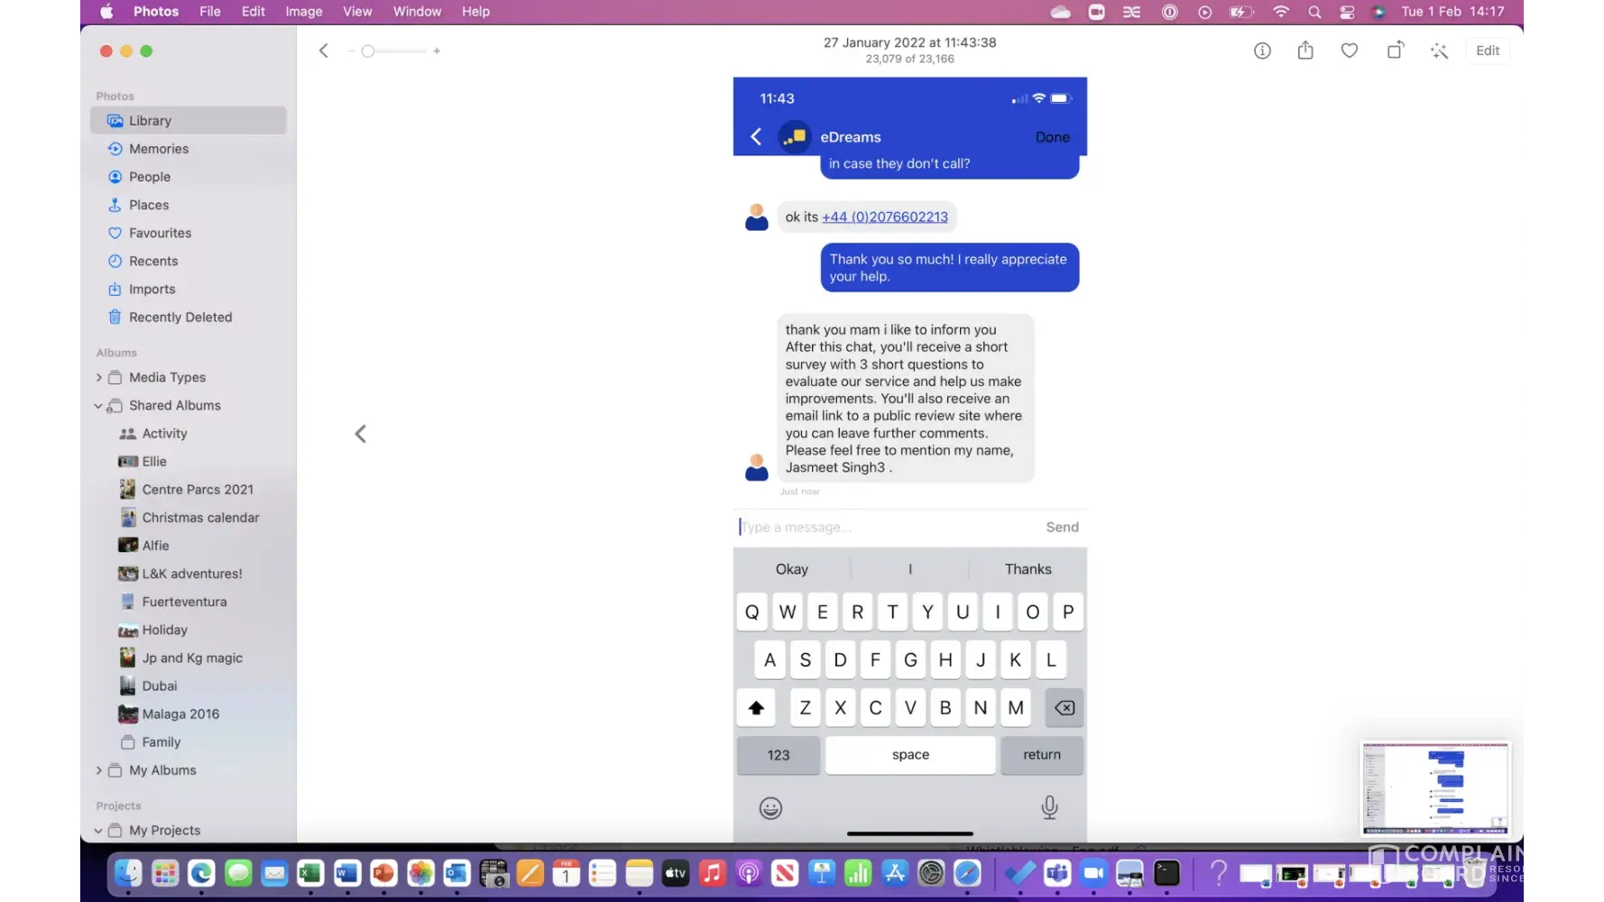
Task: Open the screenshot preview thumbnail
Action: coord(1435,788)
